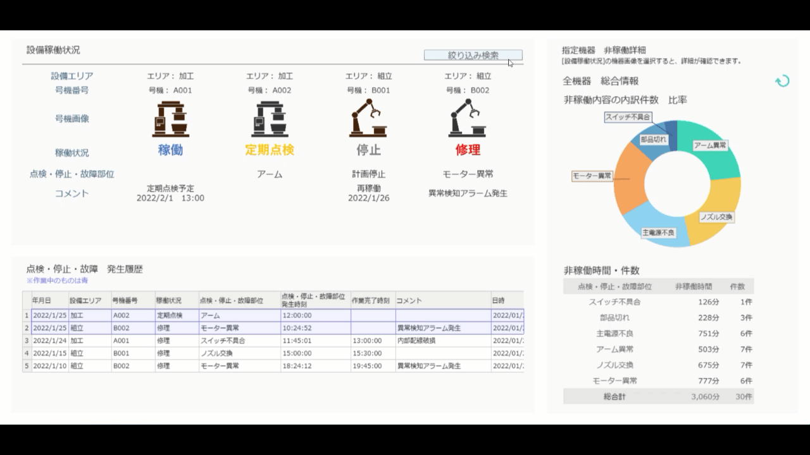Image resolution: width=810 pixels, height=455 pixels.
Task: Click the 件数 column header
Action: coord(738,286)
